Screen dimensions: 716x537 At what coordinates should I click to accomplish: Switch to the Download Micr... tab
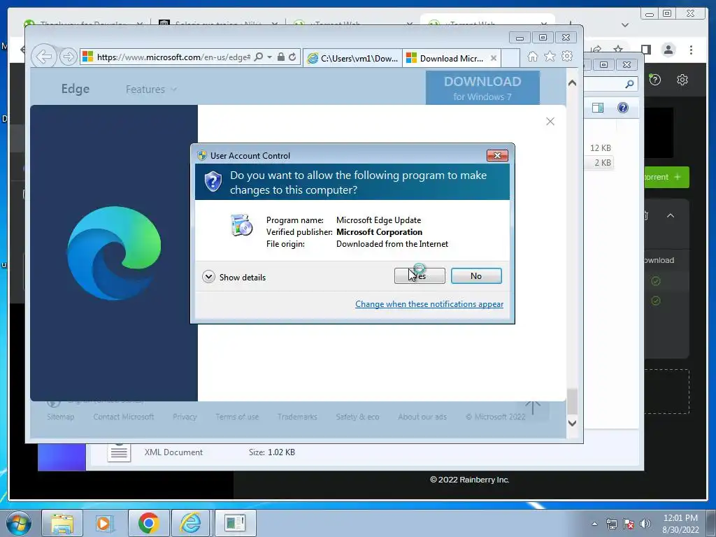[445, 59]
